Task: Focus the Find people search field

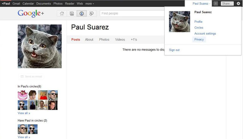Action: (x=132, y=13)
